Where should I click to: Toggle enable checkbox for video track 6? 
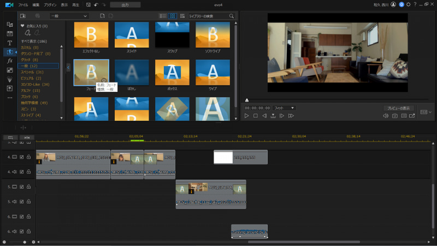pyautogui.click(x=22, y=216)
